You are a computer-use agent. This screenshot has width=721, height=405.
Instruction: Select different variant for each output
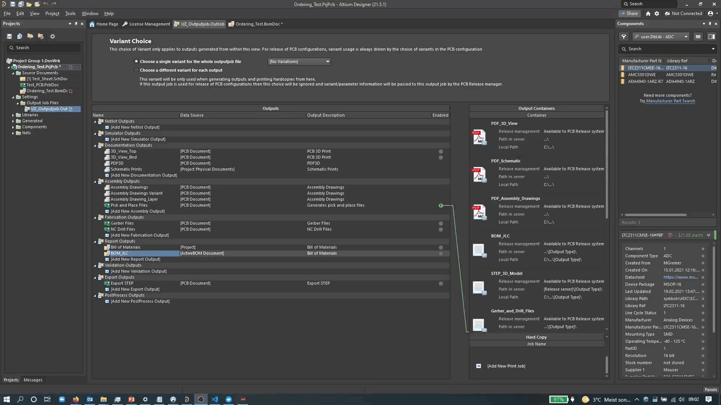136,70
